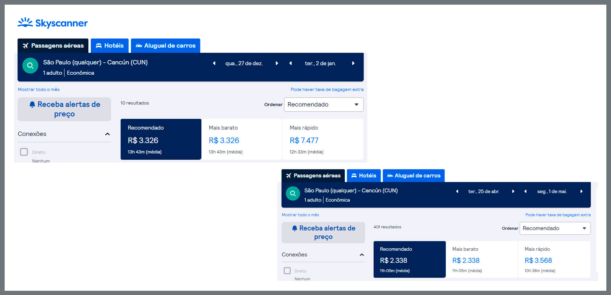Go to day before ter., 2 de jan.
The width and height of the screenshot is (611, 295).
tap(290, 63)
